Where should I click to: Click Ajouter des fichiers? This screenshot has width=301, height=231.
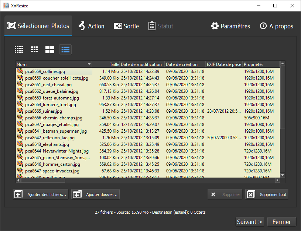point(40,194)
